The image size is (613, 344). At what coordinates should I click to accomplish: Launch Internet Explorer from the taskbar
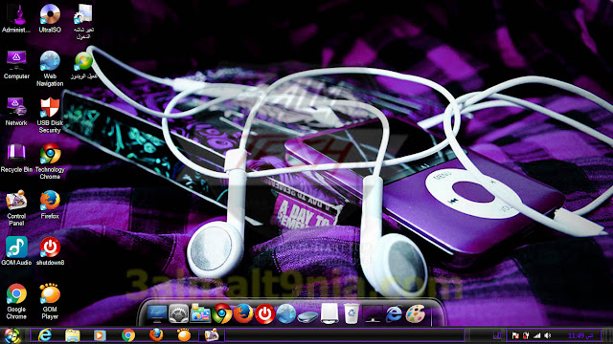coord(45,335)
